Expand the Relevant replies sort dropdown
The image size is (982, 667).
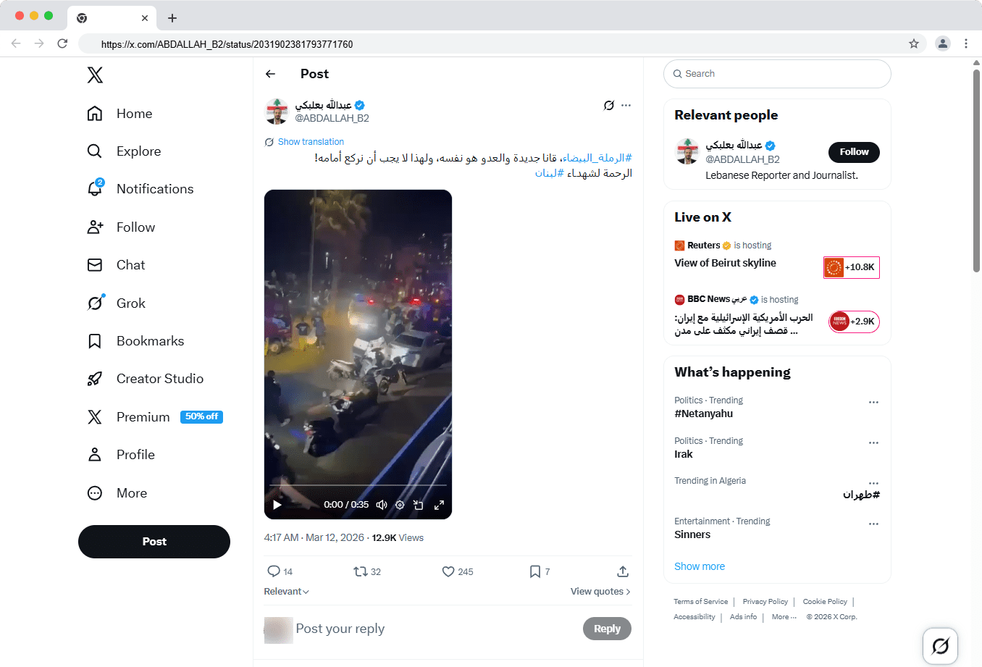[287, 592]
